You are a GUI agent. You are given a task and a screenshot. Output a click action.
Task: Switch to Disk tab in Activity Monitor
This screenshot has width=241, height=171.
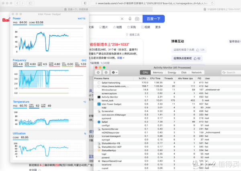coord(184,72)
